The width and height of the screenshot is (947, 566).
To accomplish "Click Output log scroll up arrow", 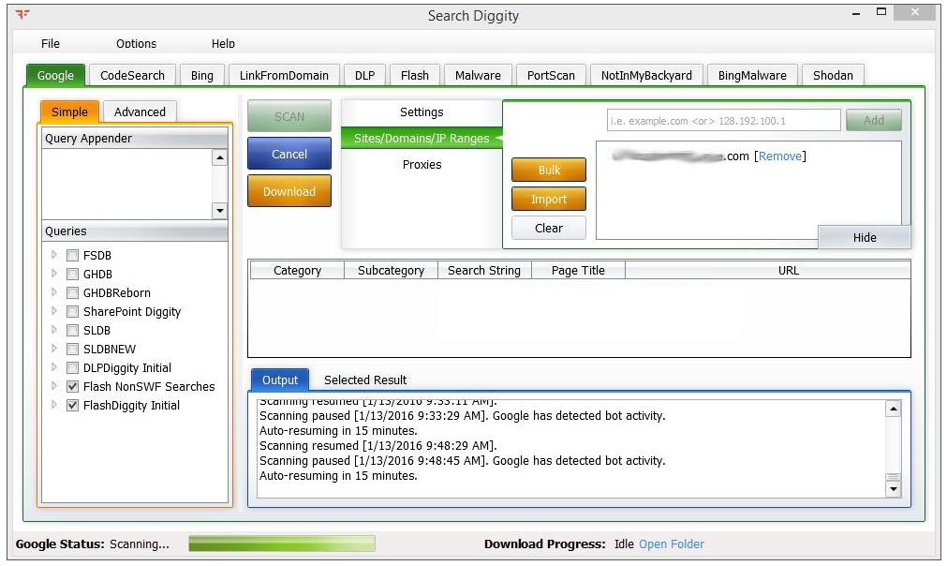I will pyautogui.click(x=893, y=409).
